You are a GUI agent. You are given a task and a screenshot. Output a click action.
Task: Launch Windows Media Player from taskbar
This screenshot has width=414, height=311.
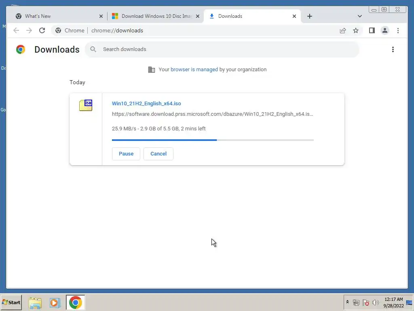click(x=55, y=302)
